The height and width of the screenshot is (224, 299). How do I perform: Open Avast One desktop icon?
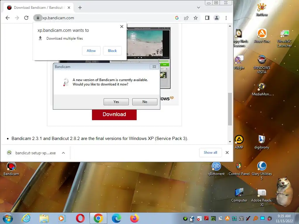point(262,36)
